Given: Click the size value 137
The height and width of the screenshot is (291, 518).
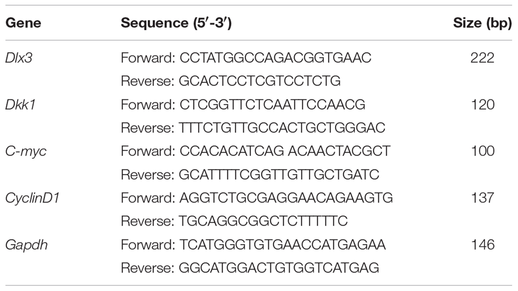Looking at the screenshot, I should coord(482,198).
